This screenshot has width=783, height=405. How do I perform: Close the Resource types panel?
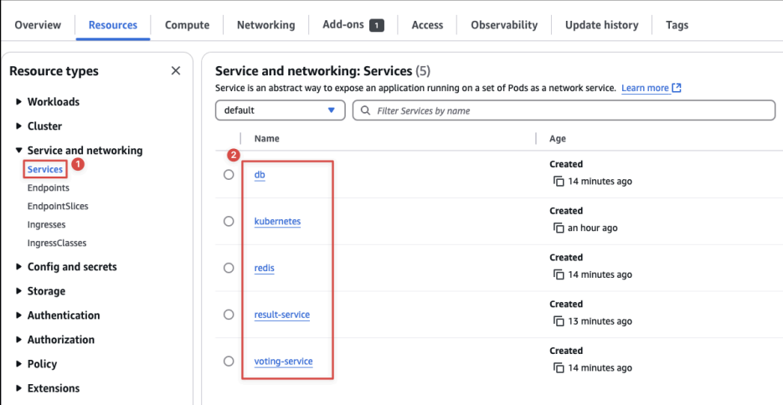pos(176,71)
